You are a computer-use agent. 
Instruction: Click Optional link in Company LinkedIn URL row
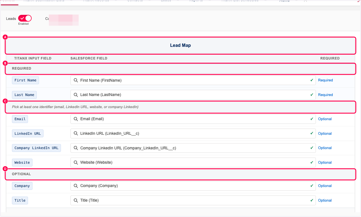point(325,148)
